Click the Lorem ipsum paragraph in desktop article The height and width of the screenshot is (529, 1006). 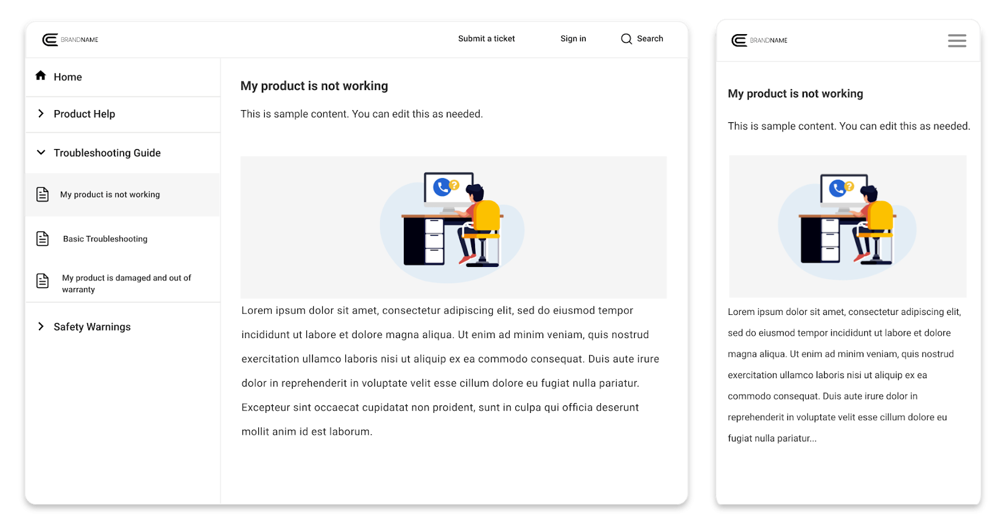tap(451, 371)
